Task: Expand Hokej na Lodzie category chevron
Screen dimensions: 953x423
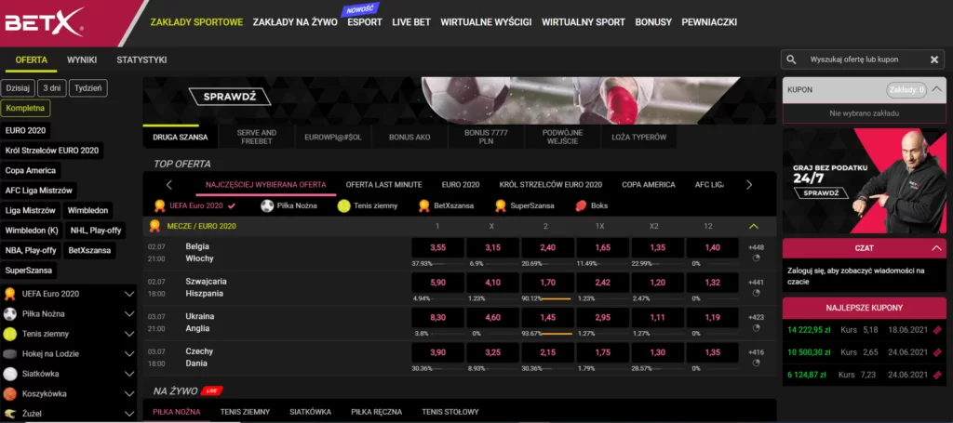Action: click(128, 354)
